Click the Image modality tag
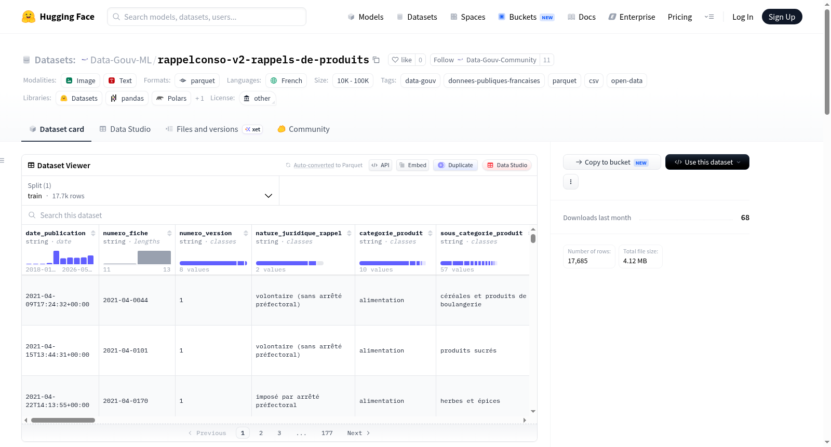Image resolution: width=831 pixels, height=447 pixels. click(x=81, y=80)
